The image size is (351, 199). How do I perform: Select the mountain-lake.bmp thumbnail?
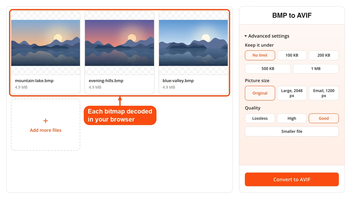pos(46,43)
